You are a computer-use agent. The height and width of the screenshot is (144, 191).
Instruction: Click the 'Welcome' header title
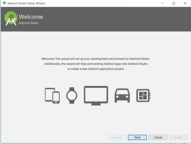pos(31,17)
